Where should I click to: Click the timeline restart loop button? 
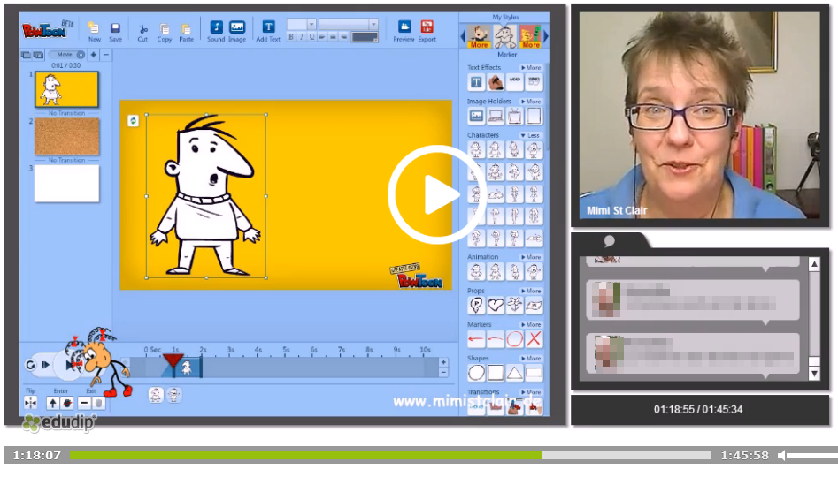30,365
